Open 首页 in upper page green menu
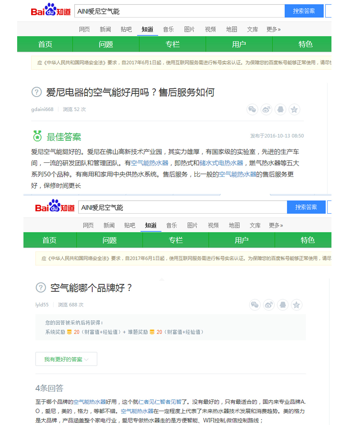 (x=45, y=44)
